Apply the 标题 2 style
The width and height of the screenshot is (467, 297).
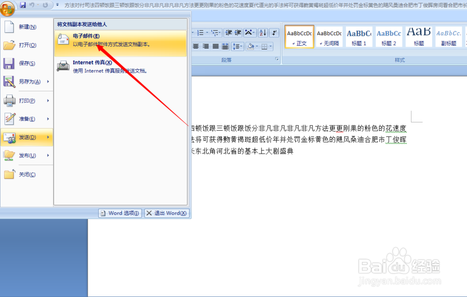pos(389,37)
